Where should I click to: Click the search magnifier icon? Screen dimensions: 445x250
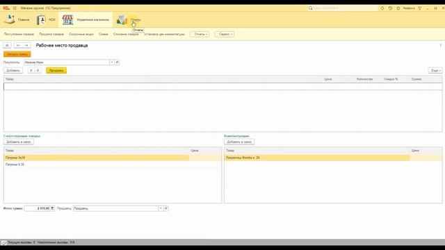click(x=311, y=8)
